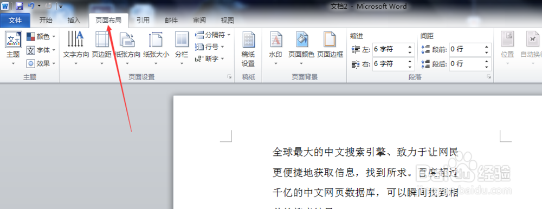
Task: Click document text line starting 千亿的中文网页数据库
Action: point(365,192)
